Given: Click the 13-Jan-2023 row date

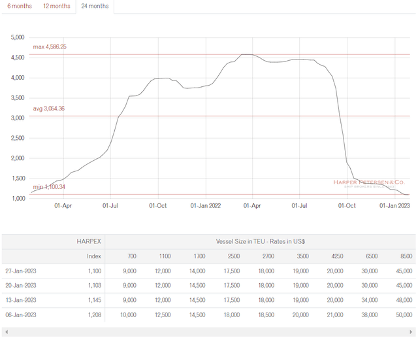Looking at the screenshot, I should click(22, 300).
